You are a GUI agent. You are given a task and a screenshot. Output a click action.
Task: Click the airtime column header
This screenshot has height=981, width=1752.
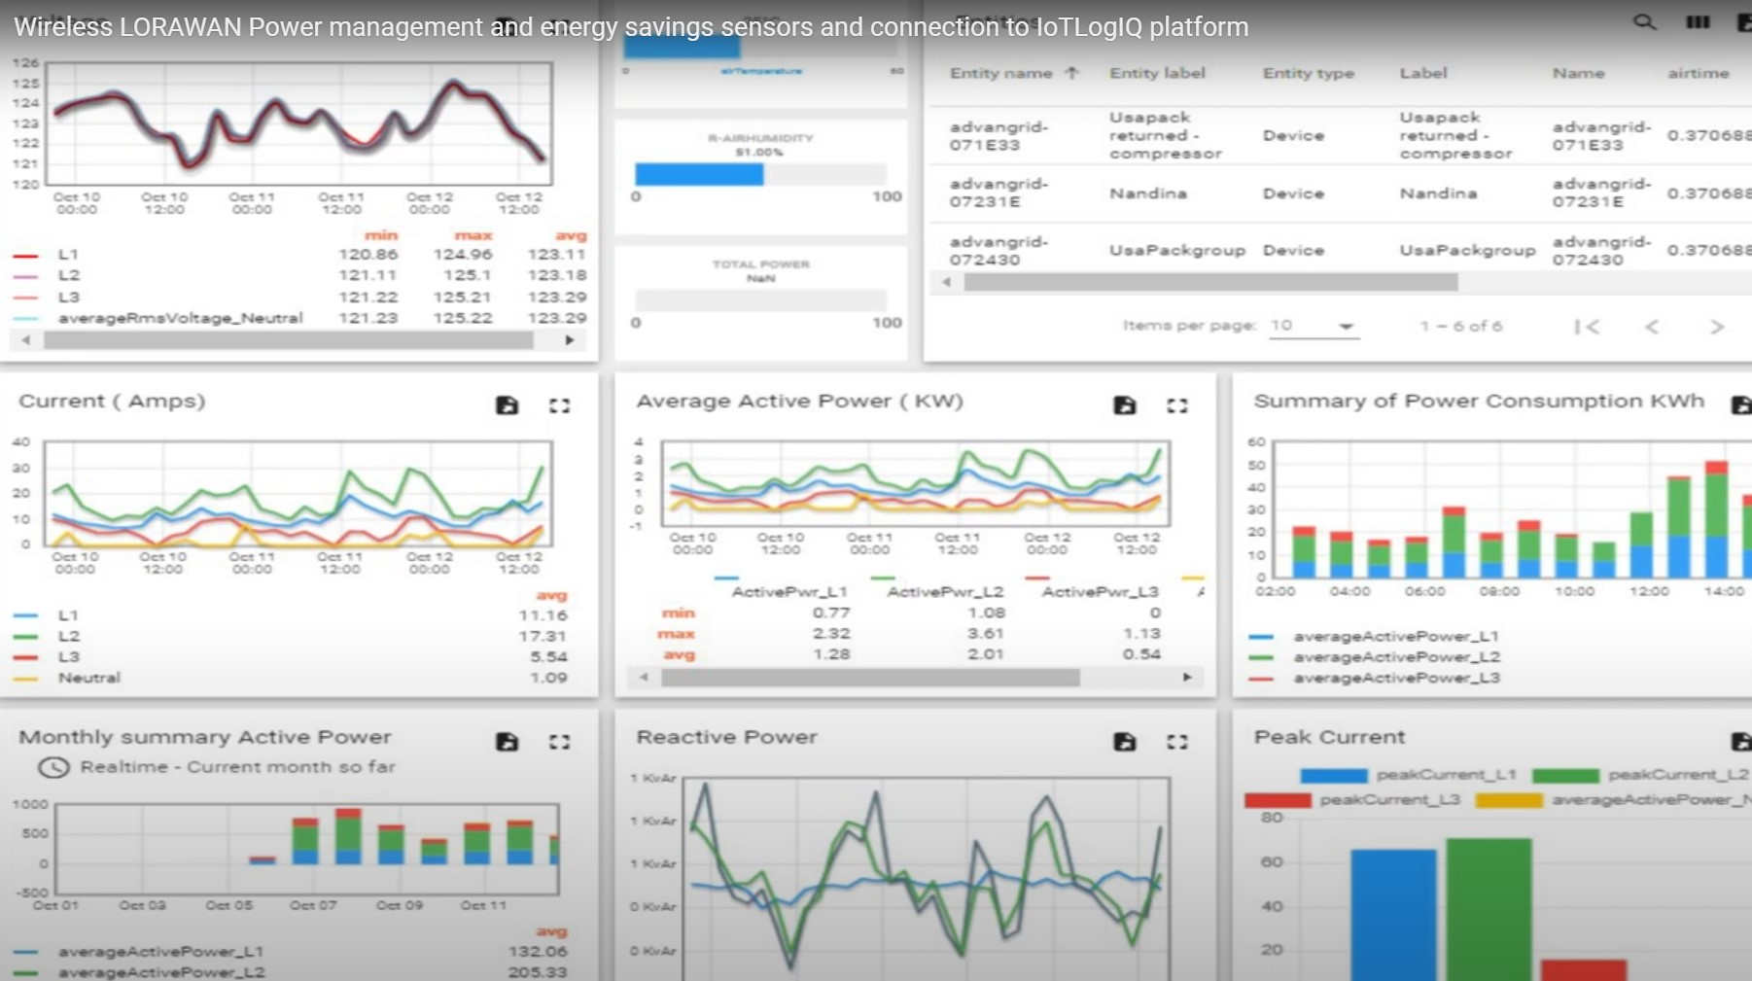coord(1698,73)
